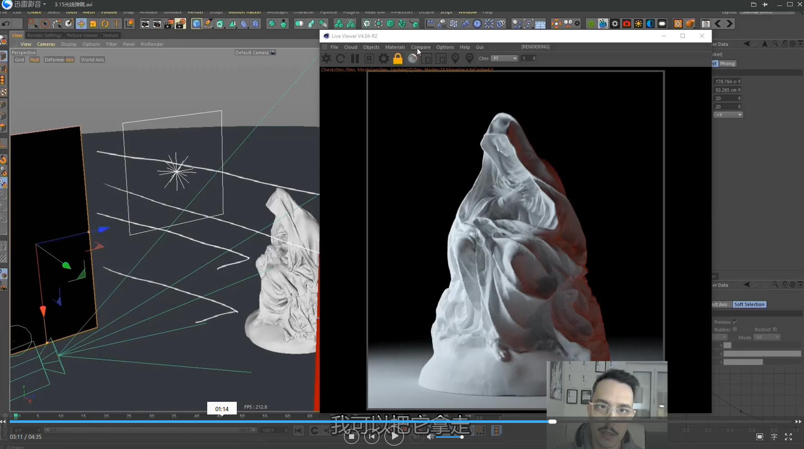Viewport: 804px width, 449px height.
Task: Click the Phong tab button
Action: 727,64
